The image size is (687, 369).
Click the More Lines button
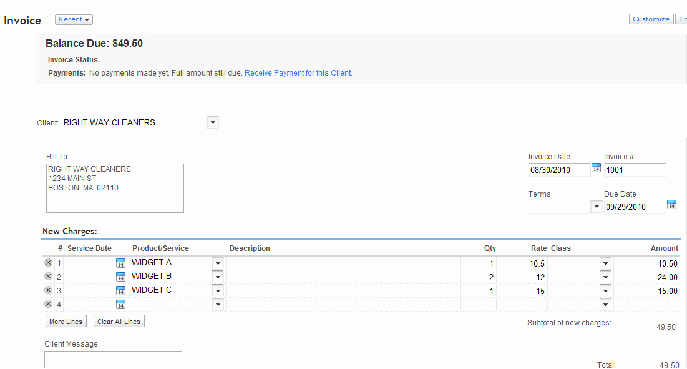point(66,321)
